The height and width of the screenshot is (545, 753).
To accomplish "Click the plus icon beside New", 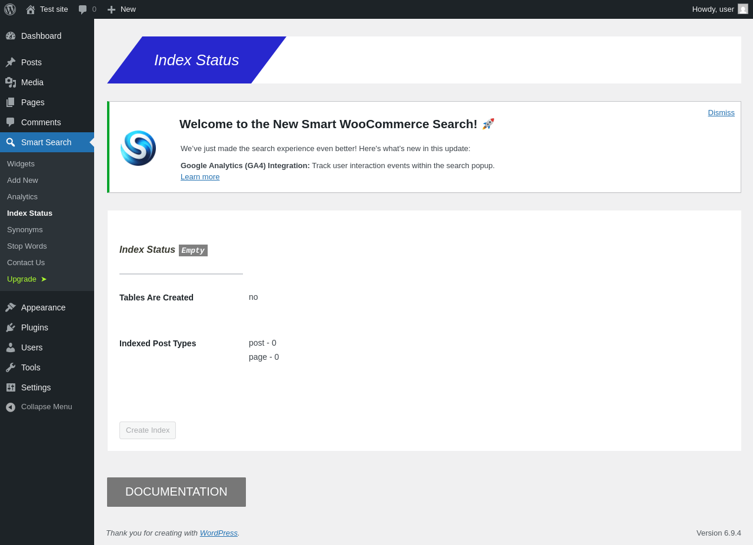I will pos(111,9).
